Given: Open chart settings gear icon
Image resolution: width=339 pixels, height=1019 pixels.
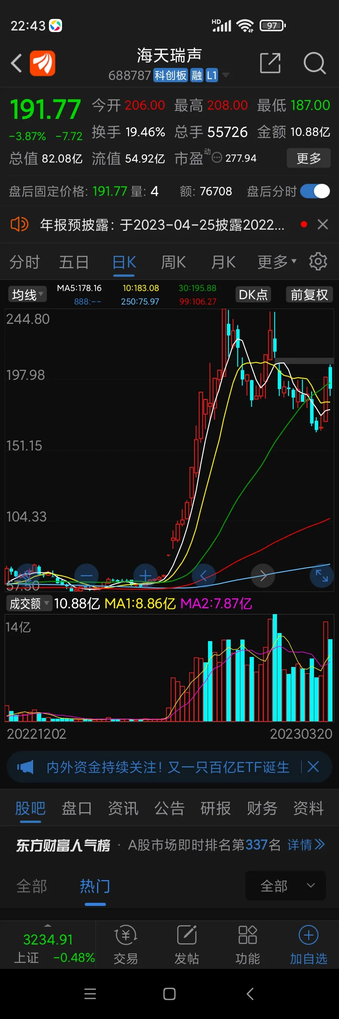Looking at the screenshot, I should [318, 261].
